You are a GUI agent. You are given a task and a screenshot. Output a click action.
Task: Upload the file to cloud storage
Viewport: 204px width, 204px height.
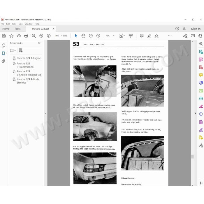pyautogui.click(x=19, y=36)
